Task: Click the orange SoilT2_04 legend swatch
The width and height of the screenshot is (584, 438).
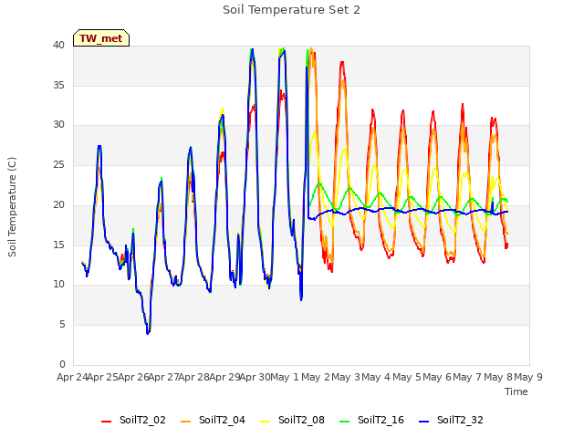Action: coord(185,422)
